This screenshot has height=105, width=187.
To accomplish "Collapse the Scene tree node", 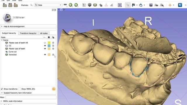I will (2, 40).
